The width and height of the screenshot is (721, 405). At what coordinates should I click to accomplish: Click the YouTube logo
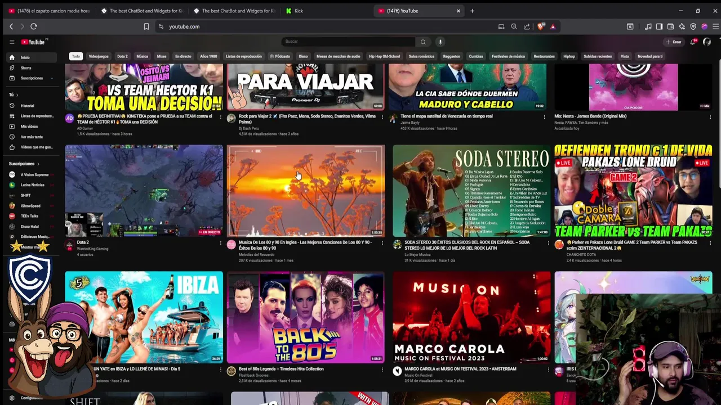(33, 42)
